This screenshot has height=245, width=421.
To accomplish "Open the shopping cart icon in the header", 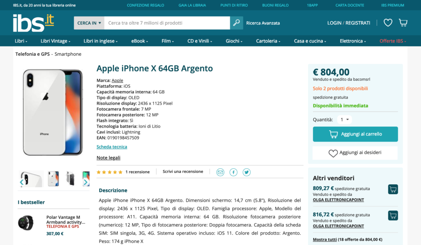I will 403,23.
